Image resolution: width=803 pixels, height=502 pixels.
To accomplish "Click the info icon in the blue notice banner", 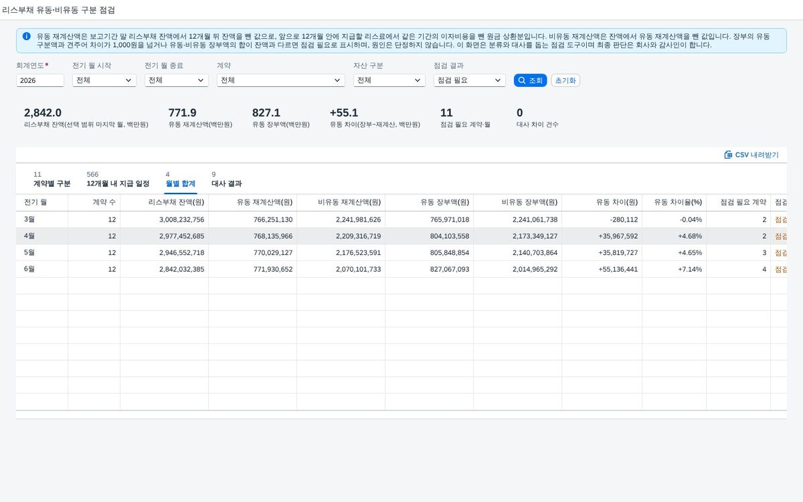I will [26, 36].
